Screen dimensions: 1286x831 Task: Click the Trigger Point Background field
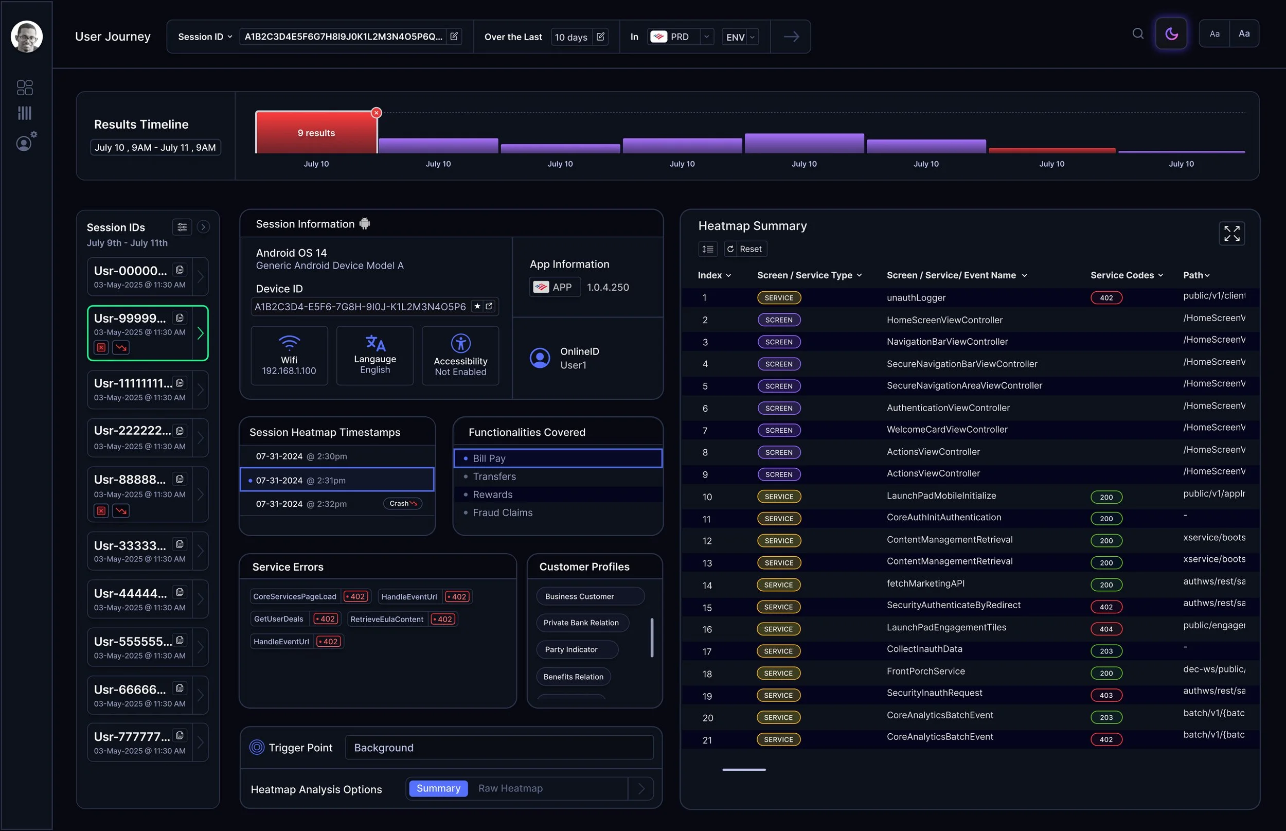499,747
